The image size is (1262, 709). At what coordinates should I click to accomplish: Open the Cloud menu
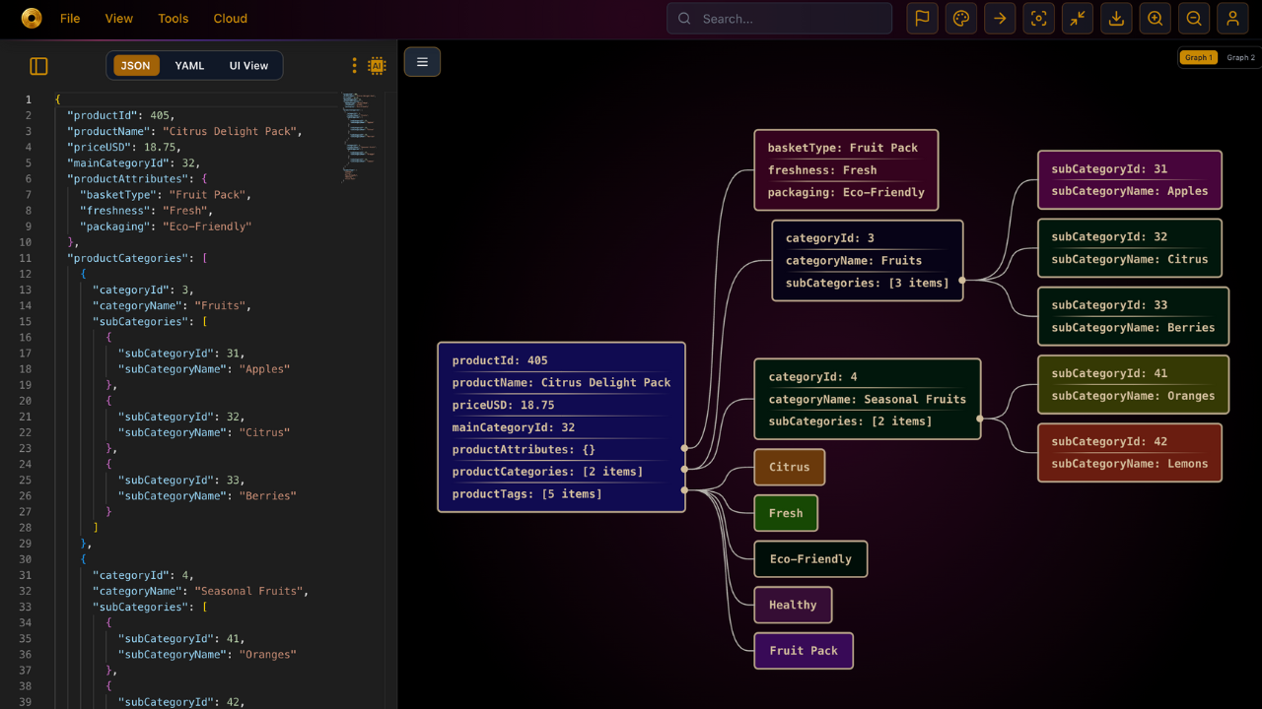pos(230,18)
